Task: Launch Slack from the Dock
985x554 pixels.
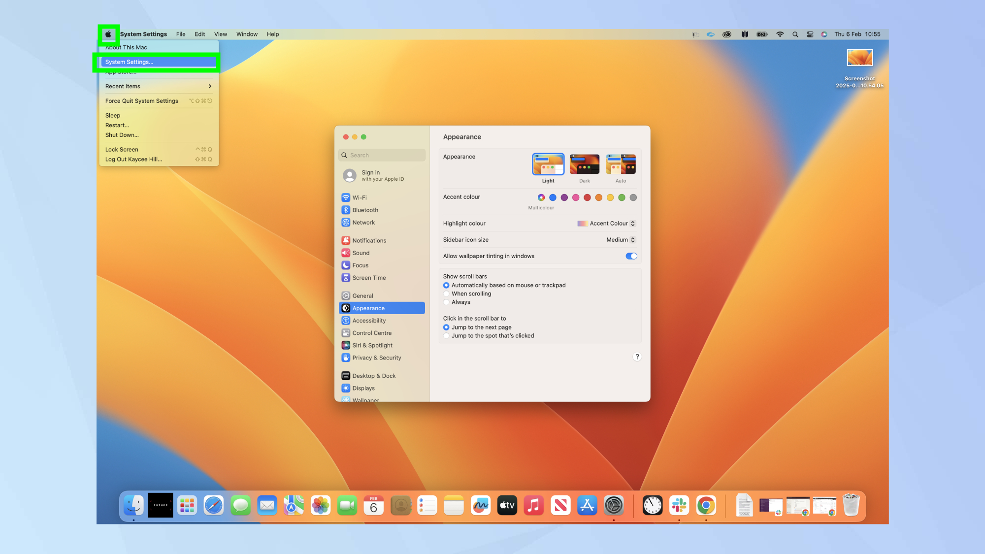Action: coord(680,505)
